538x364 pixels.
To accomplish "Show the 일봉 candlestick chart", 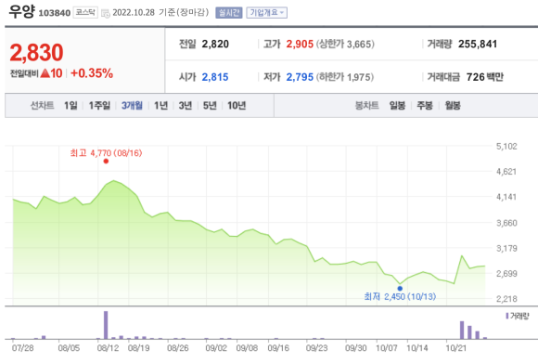I will click(x=397, y=106).
